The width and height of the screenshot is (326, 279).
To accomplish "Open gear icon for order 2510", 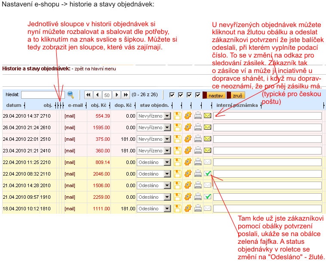I will pyautogui.click(x=188, y=139).
